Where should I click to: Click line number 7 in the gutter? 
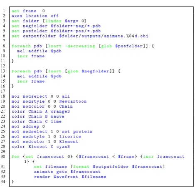[x=4, y=41]
